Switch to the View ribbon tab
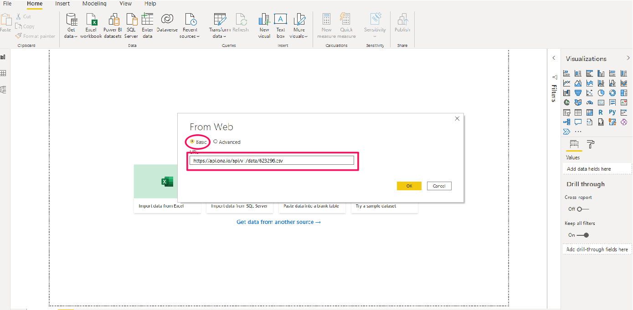Viewport: 633px width, 310px height. pyautogui.click(x=125, y=4)
